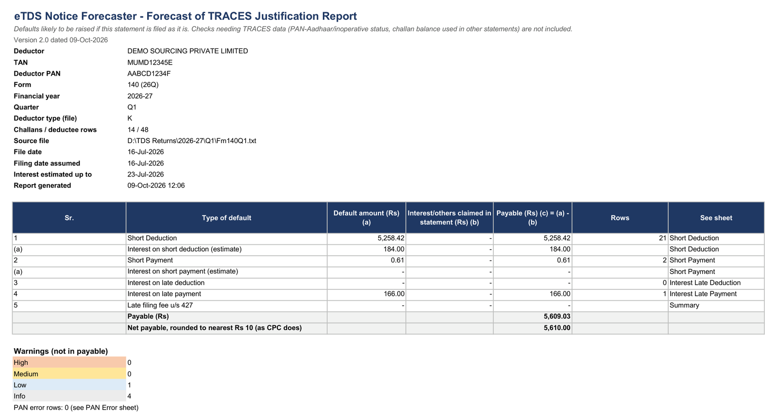
Task: Click the Deductor PAN value AABCD1234F
Action: click(149, 74)
